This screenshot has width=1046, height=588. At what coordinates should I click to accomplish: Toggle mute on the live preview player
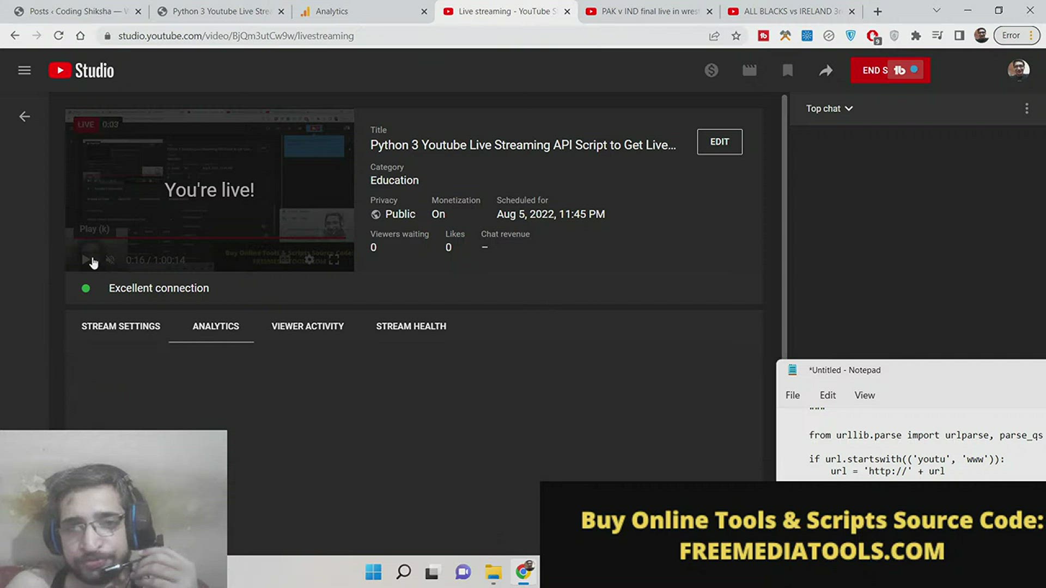tap(111, 260)
